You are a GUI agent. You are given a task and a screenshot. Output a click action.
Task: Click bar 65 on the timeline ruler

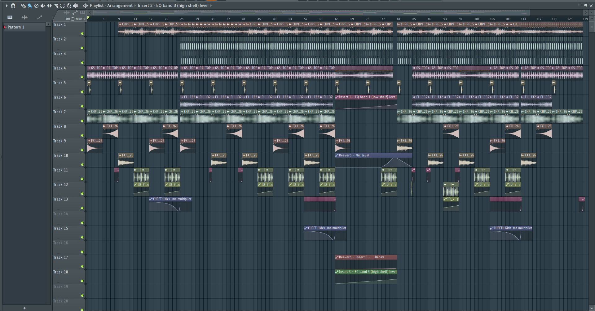click(337, 19)
